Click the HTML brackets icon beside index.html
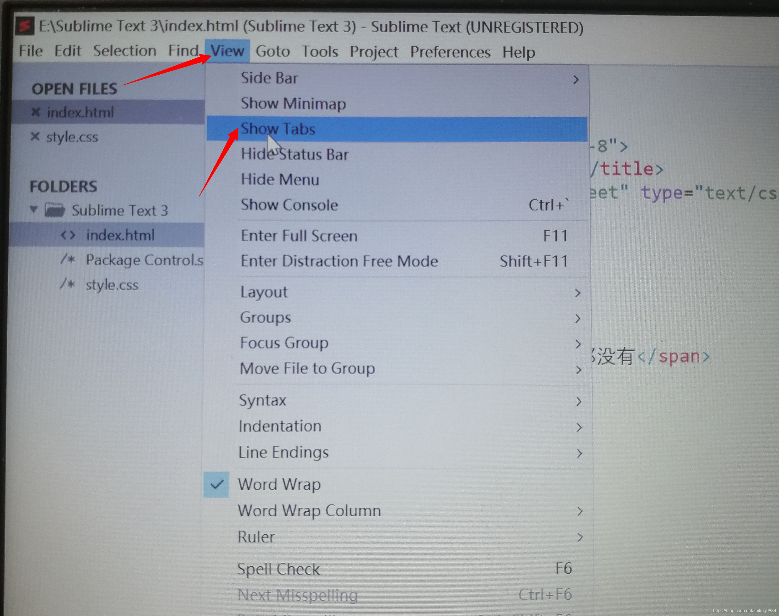 click(x=68, y=235)
